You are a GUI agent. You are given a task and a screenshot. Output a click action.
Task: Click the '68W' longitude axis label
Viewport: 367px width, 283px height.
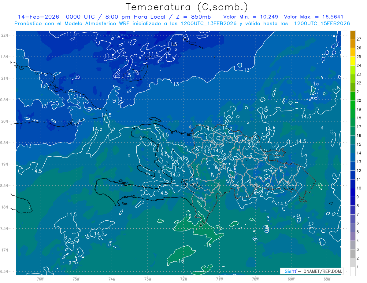pos(327,279)
